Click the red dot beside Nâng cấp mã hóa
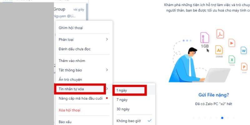This screenshot has height=125, width=250. (107, 98)
